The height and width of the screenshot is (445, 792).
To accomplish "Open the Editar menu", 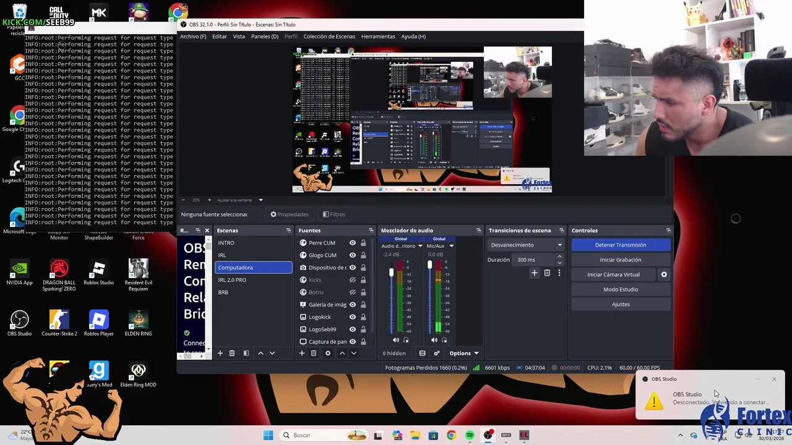I will (x=220, y=36).
